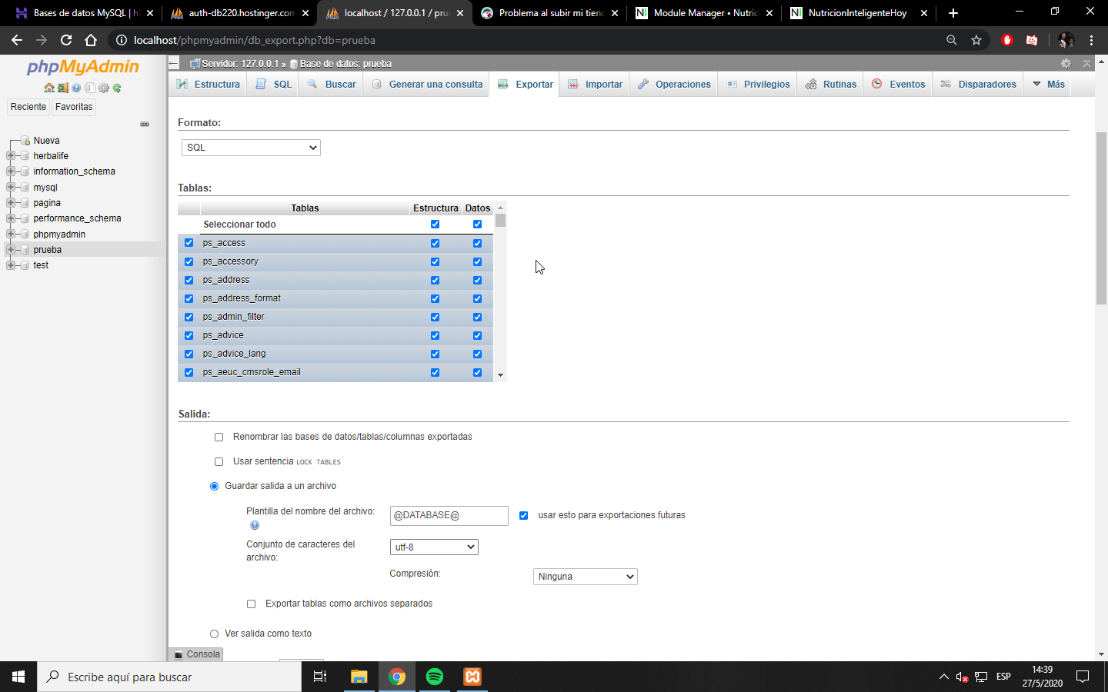1108x692 pixels.
Task: Expand the information_schema database node
Action: (x=11, y=171)
